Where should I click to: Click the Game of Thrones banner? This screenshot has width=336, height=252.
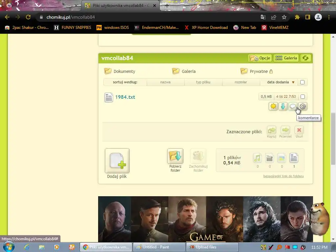[205, 219]
